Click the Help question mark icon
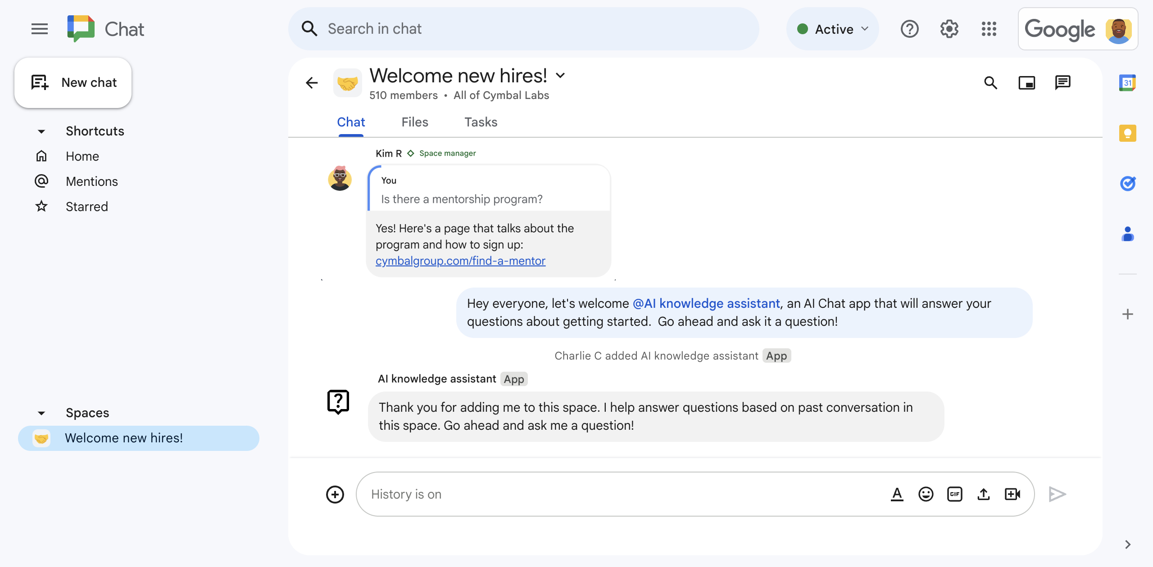 [x=910, y=29]
